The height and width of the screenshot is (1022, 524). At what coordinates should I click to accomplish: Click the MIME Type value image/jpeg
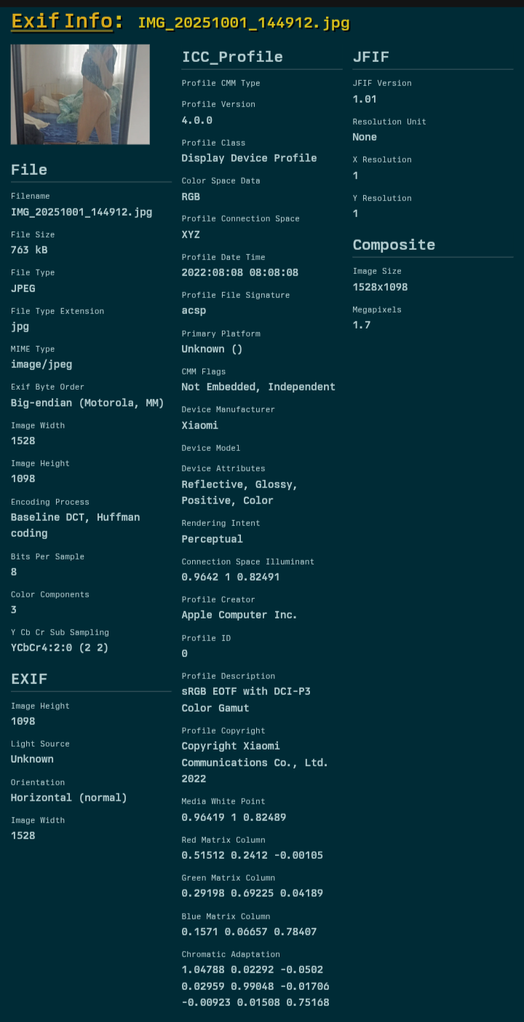coord(41,364)
